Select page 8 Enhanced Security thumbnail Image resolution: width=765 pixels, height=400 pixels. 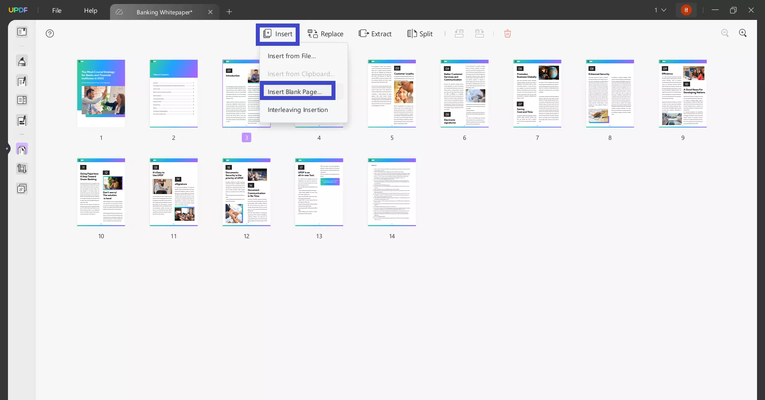[610, 94]
